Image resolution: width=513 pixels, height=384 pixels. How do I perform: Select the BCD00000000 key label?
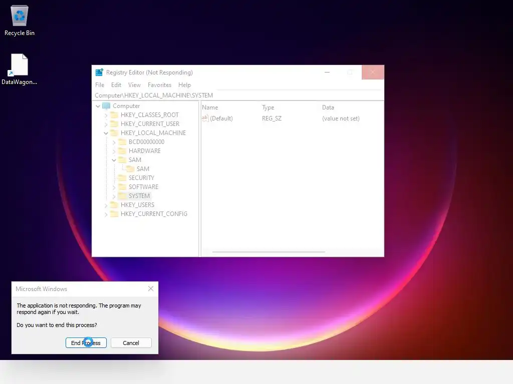[x=146, y=141]
